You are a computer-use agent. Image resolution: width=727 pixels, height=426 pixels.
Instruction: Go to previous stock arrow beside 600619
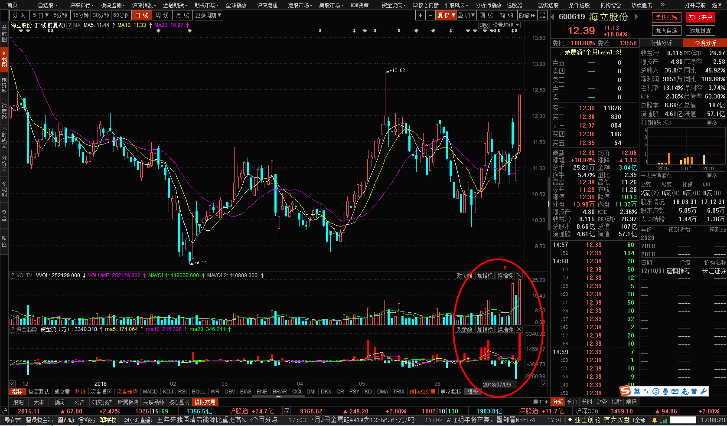[x=553, y=17]
